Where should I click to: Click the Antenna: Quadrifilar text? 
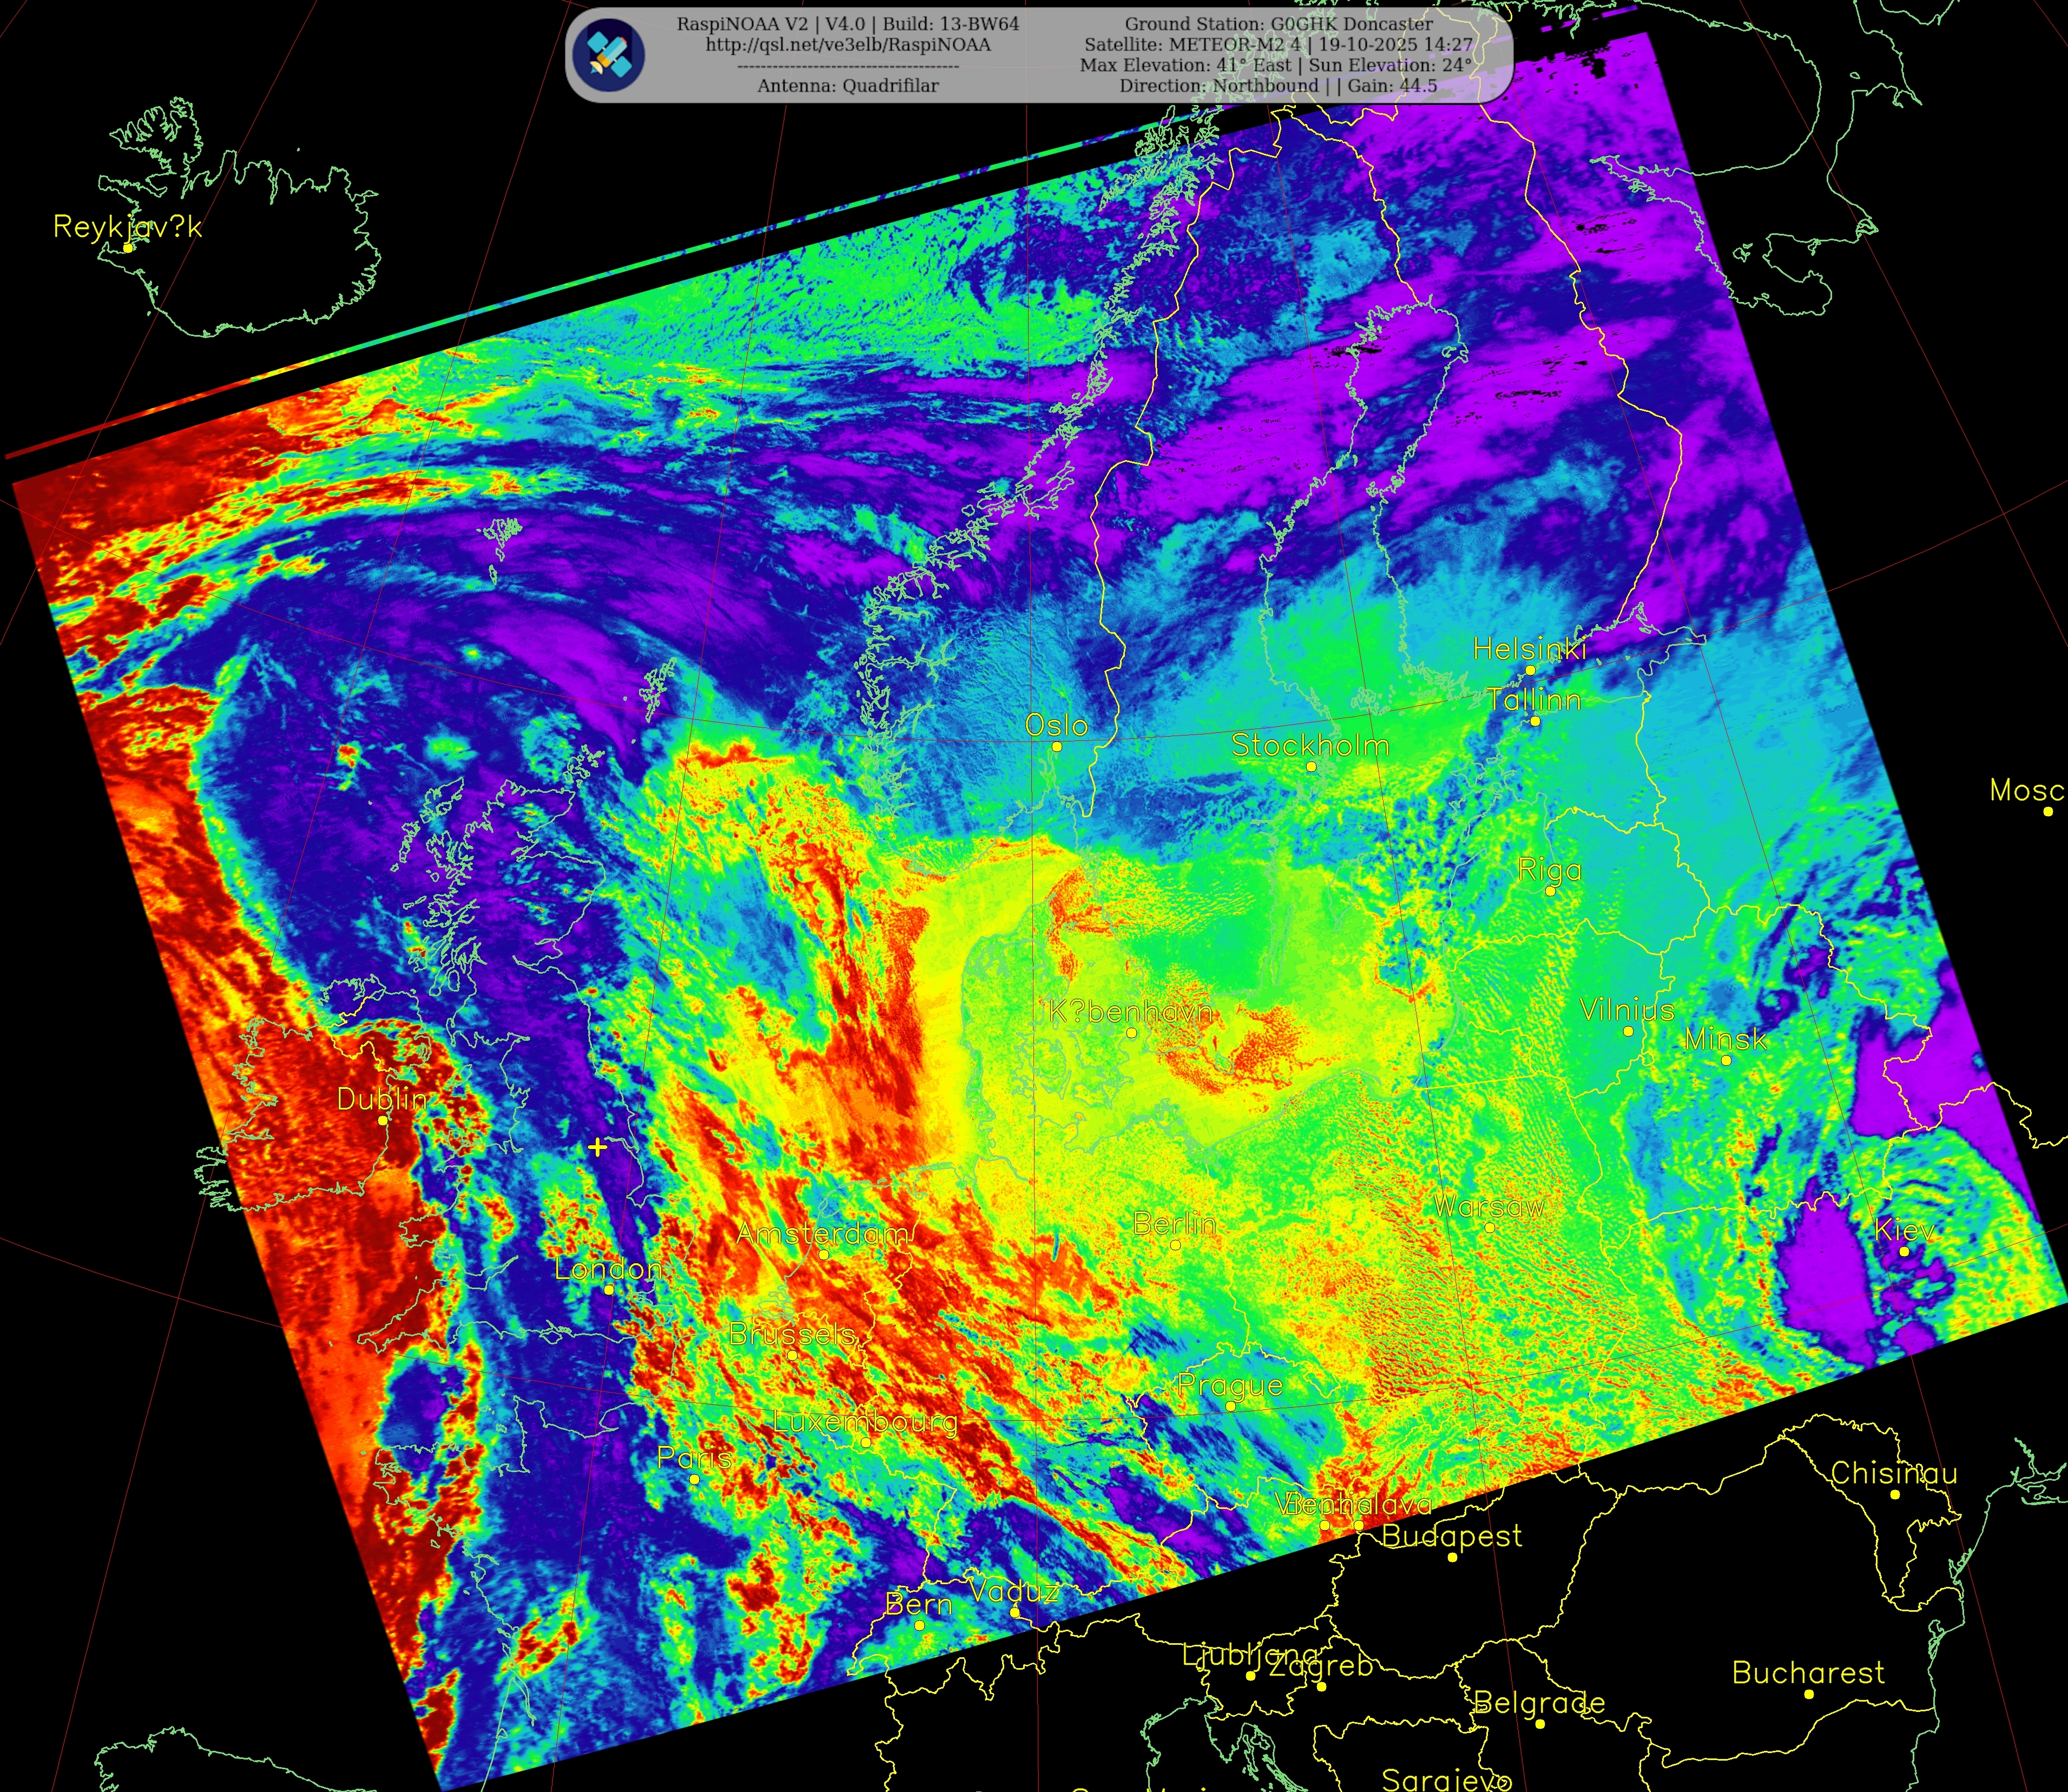pyautogui.click(x=847, y=86)
